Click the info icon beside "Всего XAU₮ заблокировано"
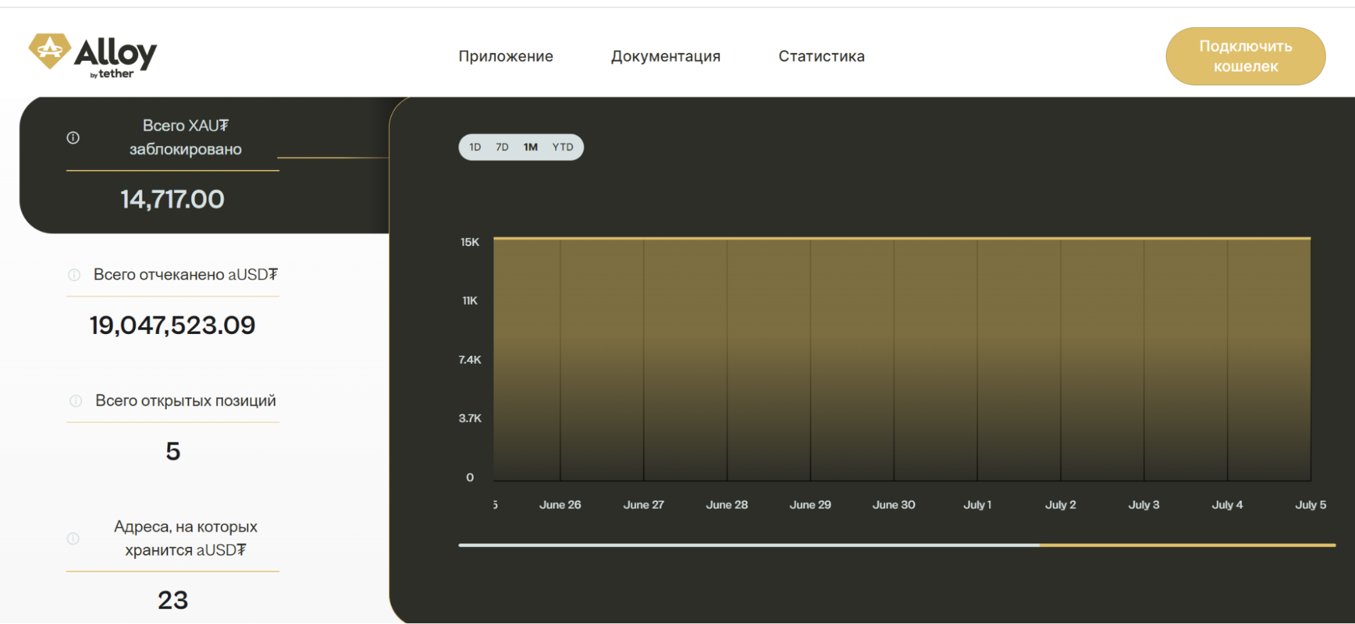Image resolution: width=1355 pixels, height=624 pixels. click(x=73, y=138)
